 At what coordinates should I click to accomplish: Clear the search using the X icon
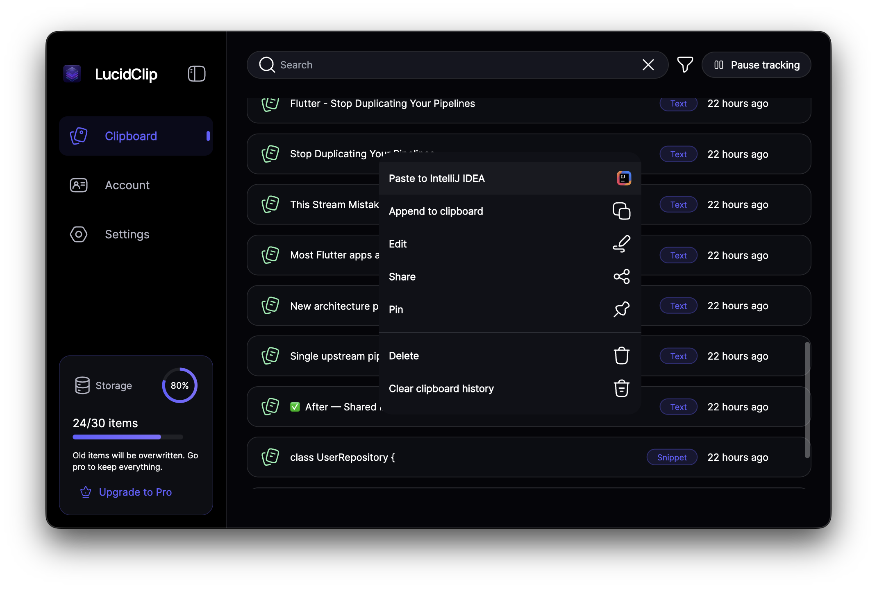648,64
